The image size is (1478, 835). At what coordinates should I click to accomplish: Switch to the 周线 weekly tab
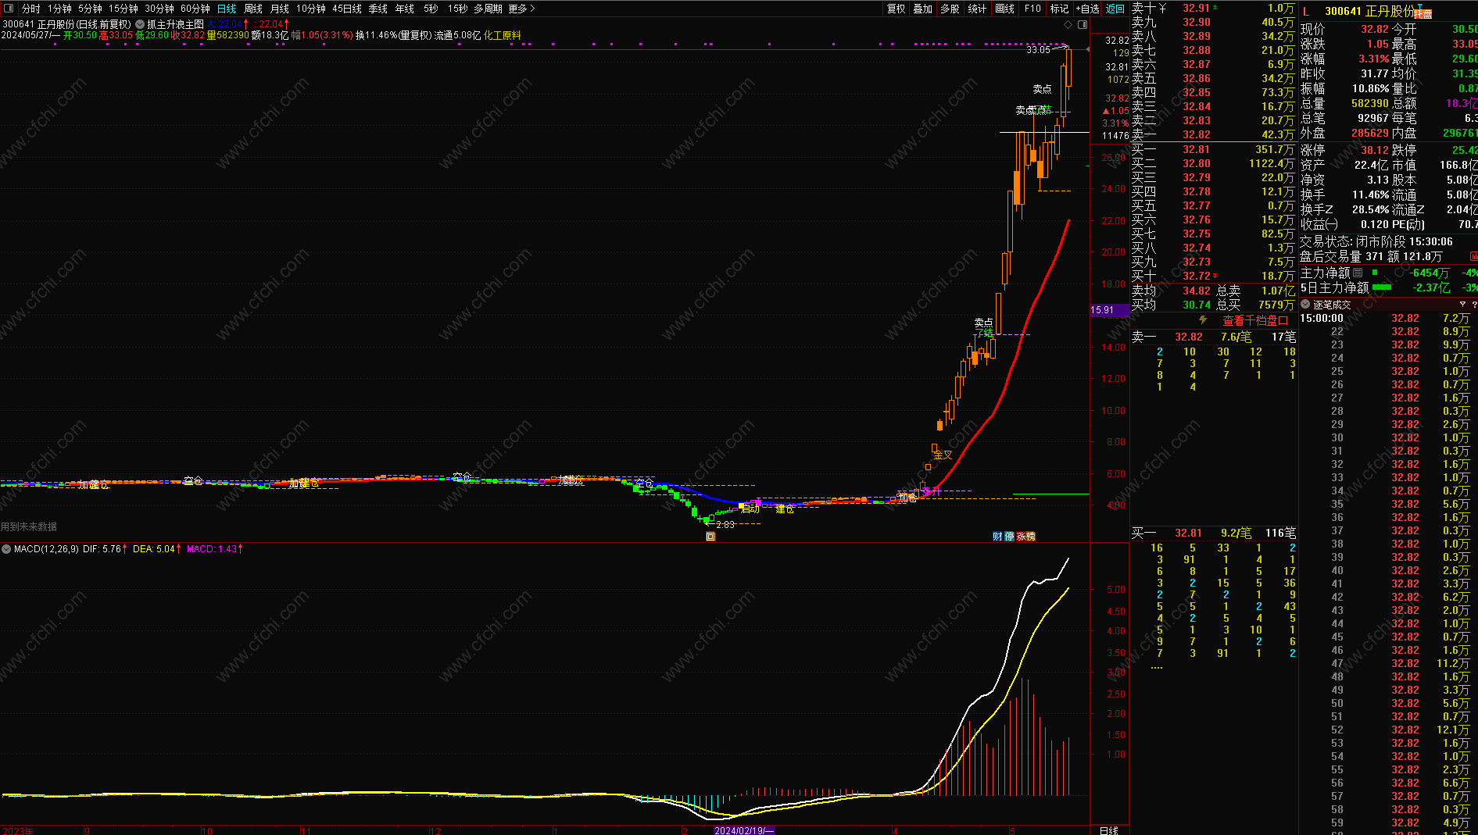[x=253, y=9]
